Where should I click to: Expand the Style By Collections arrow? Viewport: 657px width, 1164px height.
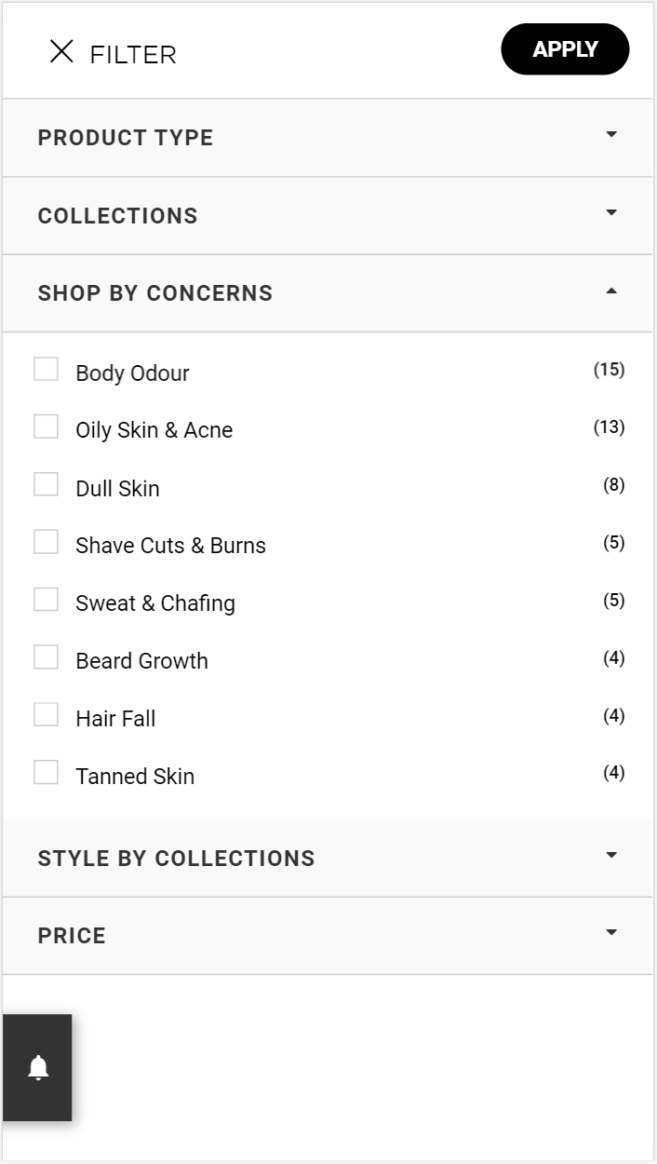[x=611, y=855]
